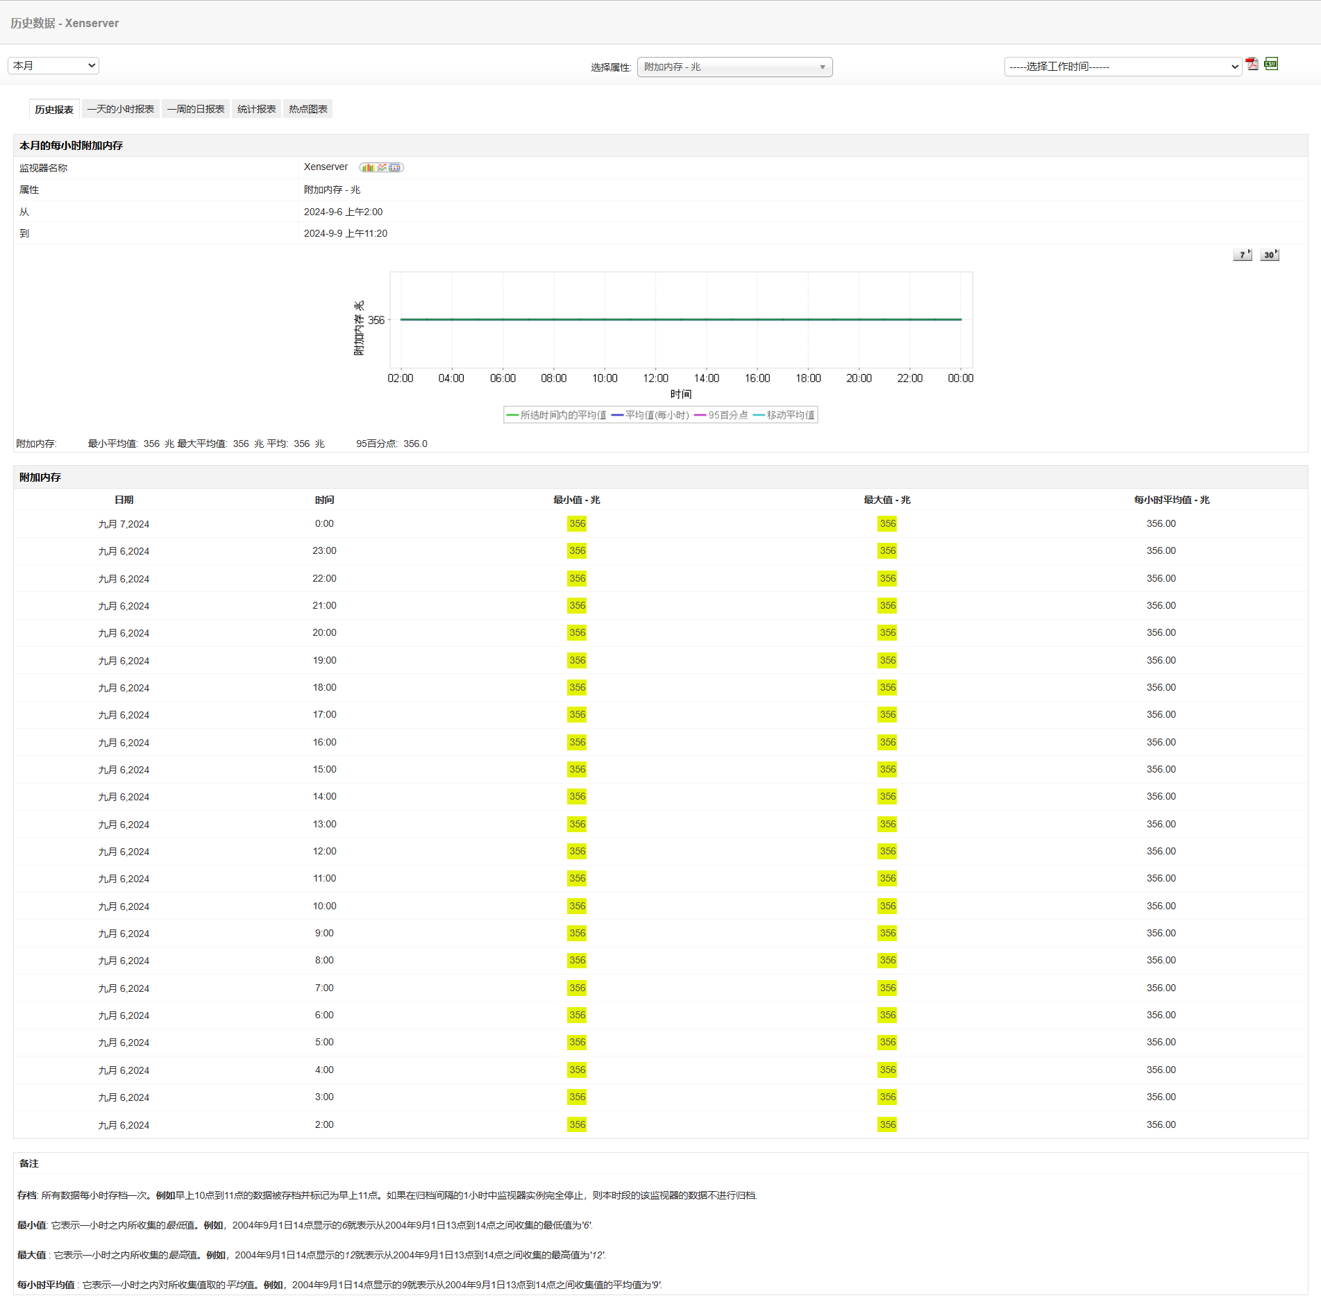Click the hourly average in the 7:00 row
The height and width of the screenshot is (1307, 1321).
pos(1161,988)
